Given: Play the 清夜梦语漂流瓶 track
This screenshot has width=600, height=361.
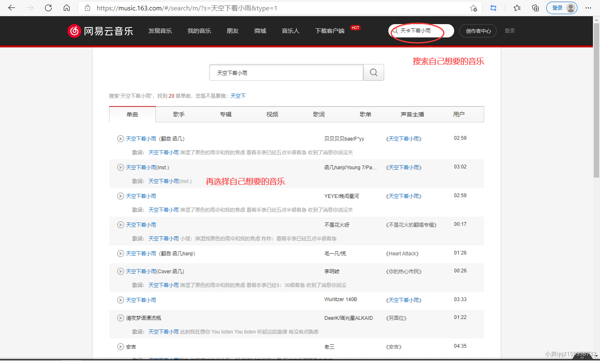Looking at the screenshot, I should coord(120,318).
